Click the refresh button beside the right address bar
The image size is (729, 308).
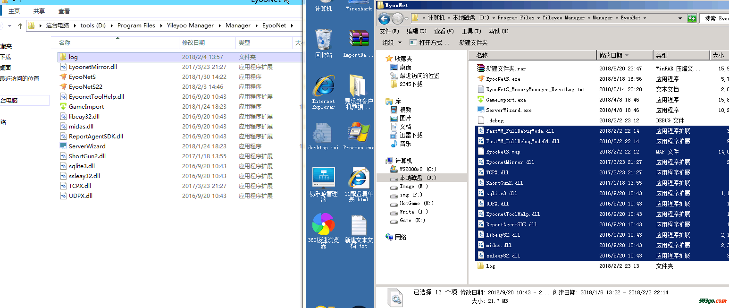coord(692,18)
